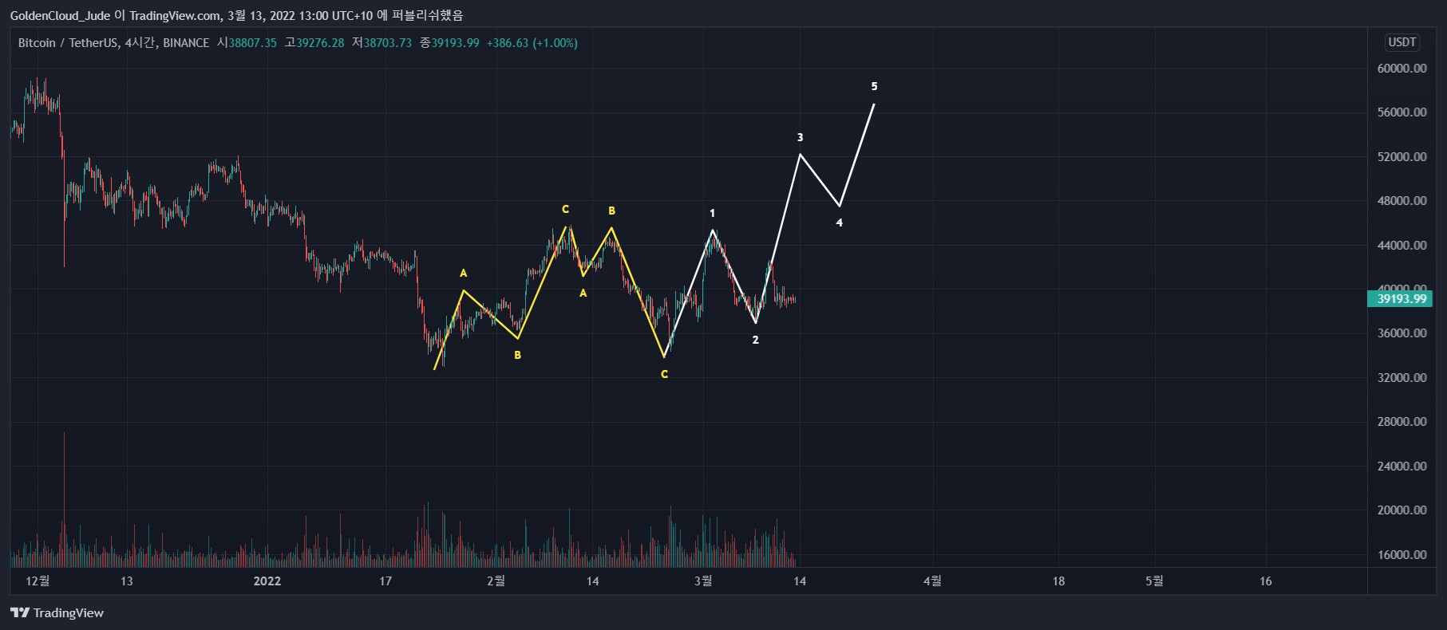Viewport: 1447px width, 630px height.
Task: Click the 44000.00 price axis label
Action: point(1402,246)
